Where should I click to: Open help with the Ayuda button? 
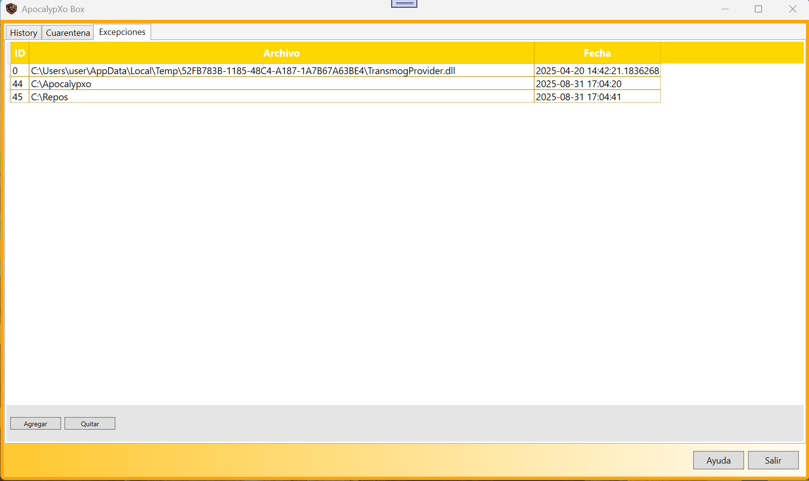718,460
